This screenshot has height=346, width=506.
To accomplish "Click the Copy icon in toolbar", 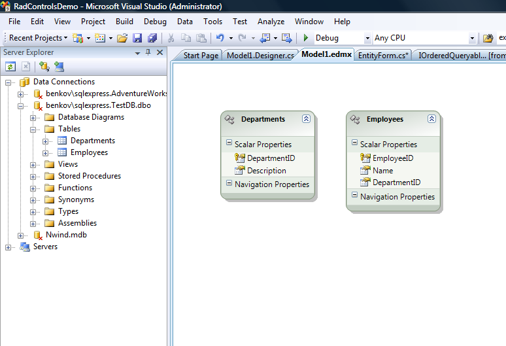I will click(x=186, y=38).
